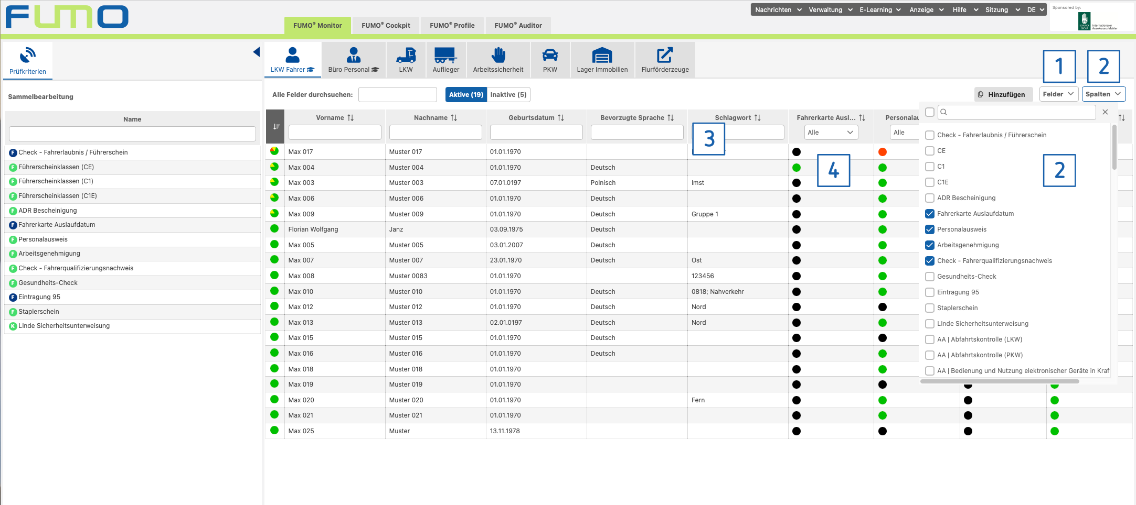Switch to FUMO Cockpit tab

pyautogui.click(x=386, y=26)
